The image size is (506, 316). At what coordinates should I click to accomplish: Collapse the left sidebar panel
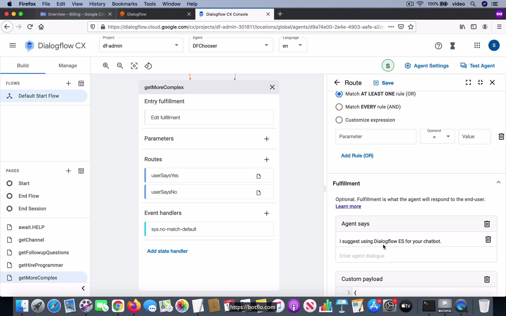83,288
